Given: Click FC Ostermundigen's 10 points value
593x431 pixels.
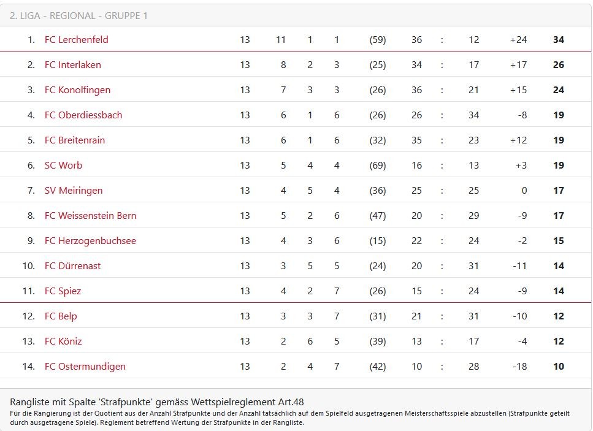Looking at the screenshot, I should (x=558, y=366).
